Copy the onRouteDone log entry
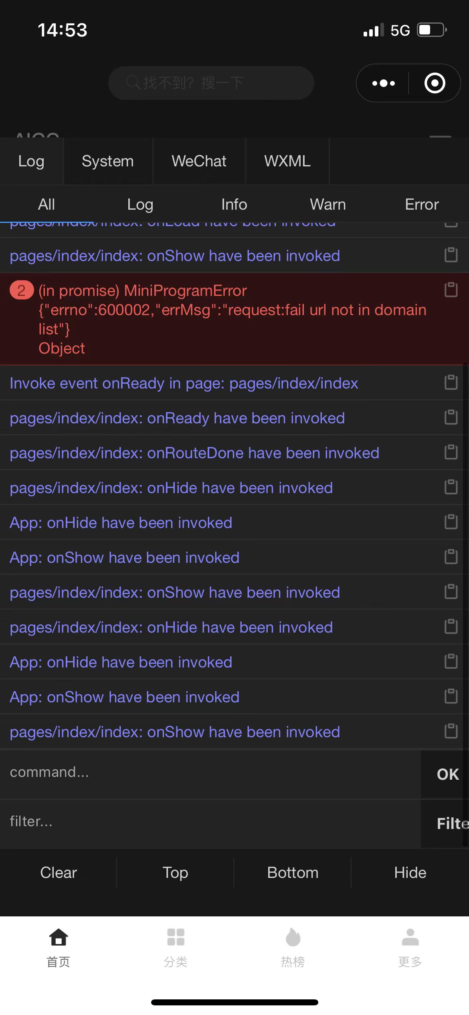The height and width of the screenshot is (1015, 469). tap(451, 452)
